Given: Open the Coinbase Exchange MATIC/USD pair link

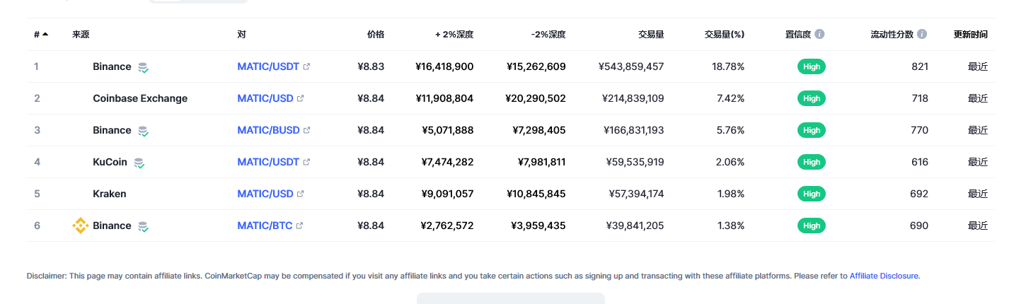Looking at the screenshot, I should [265, 98].
